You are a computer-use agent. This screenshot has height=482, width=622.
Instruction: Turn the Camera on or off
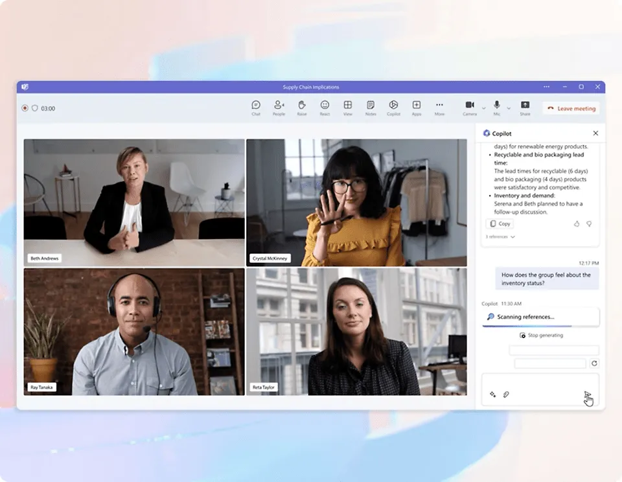pyautogui.click(x=470, y=108)
